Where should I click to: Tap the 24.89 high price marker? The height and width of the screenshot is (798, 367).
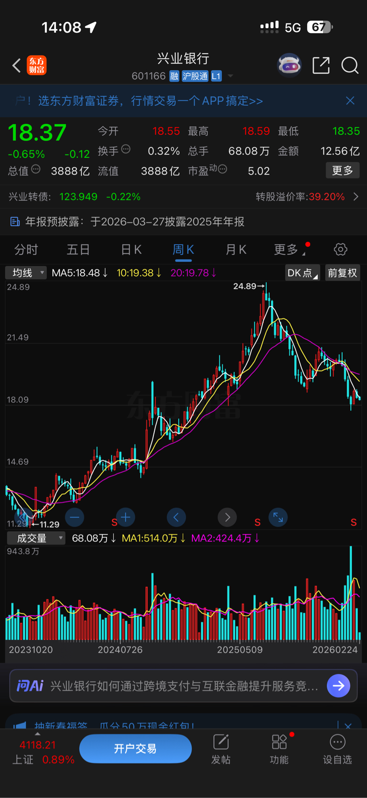248,286
